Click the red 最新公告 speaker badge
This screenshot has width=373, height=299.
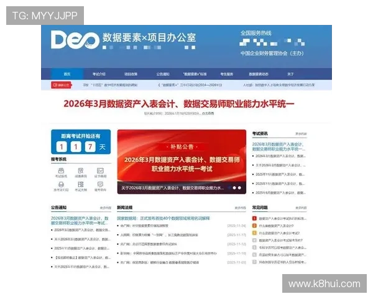pos(62,85)
